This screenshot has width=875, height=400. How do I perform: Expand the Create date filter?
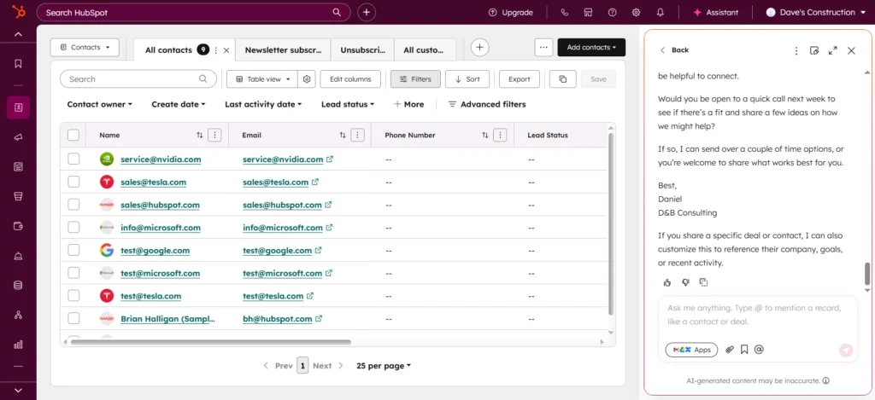pos(179,104)
